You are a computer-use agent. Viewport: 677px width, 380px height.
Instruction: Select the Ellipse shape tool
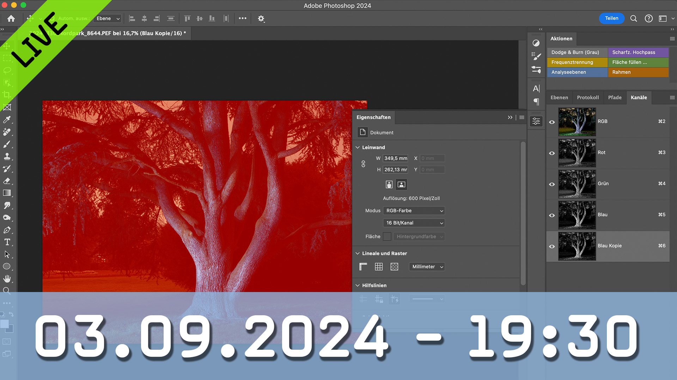click(7, 266)
